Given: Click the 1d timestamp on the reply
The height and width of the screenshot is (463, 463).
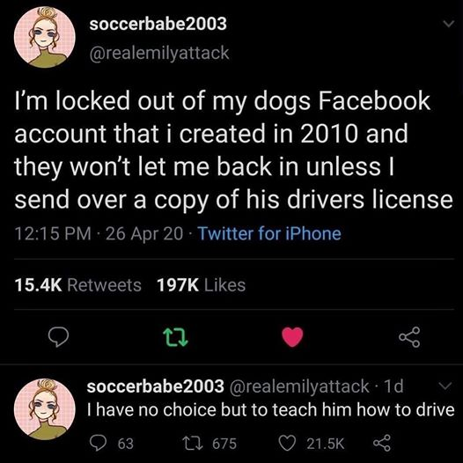Looking at the screenshot, I should (393, 386).
